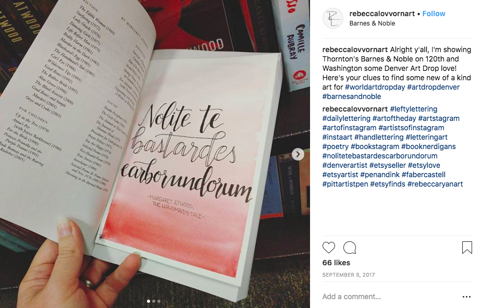The height and width of the screenshot is (308, 482).
Task: Open rebeccalovvornart username in header
Action: [382, 14]
